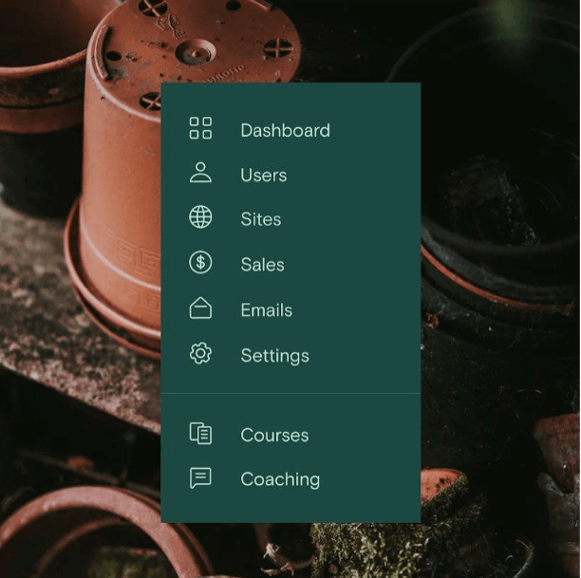581x578 pixels.
Task: Click the Sites globe icon
Action: pos(200,217)
